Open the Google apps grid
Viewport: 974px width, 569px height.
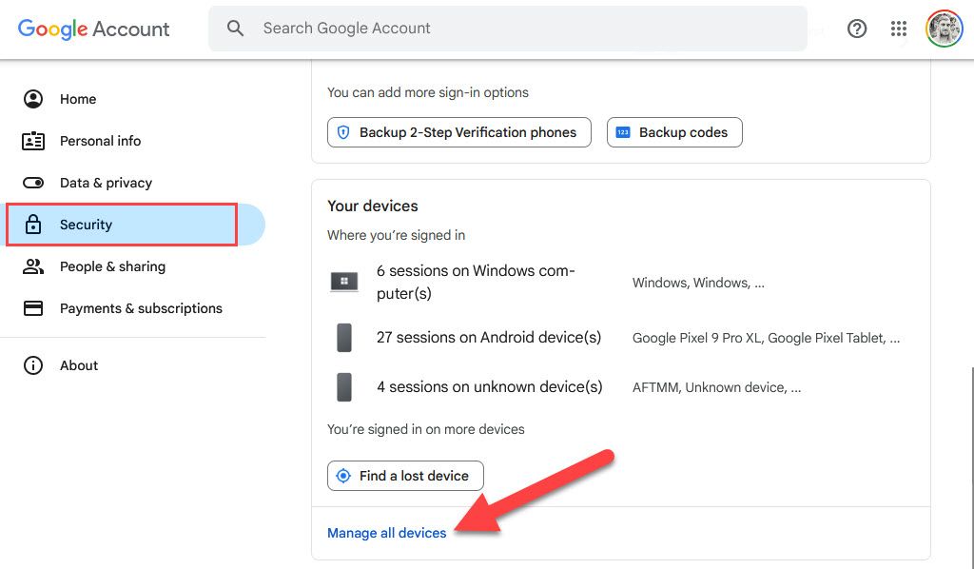point(899,29)
